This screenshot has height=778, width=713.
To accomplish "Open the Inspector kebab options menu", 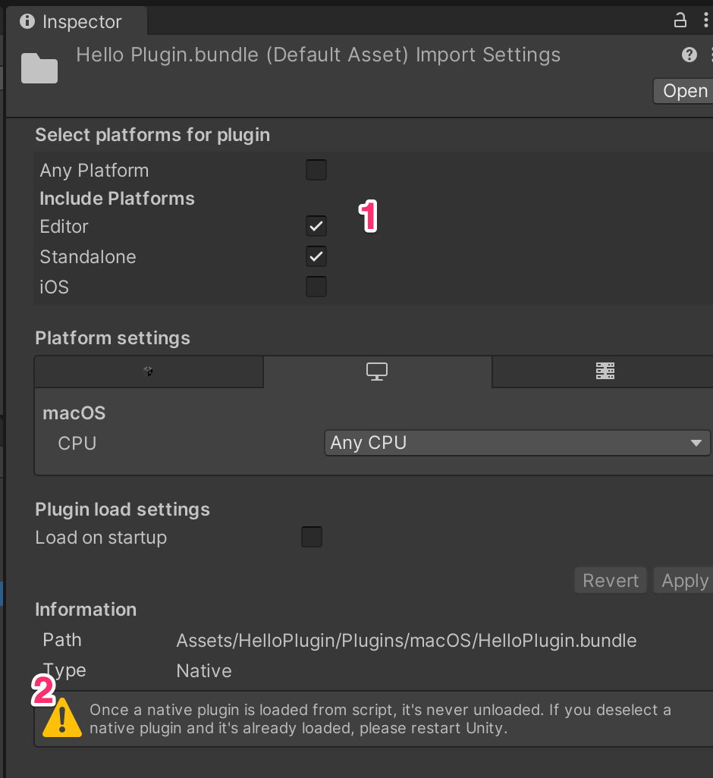I will 706,20.
